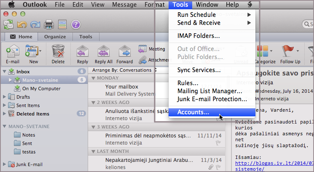Click the Reply All button
314x172 pixels.
(103, 53)
